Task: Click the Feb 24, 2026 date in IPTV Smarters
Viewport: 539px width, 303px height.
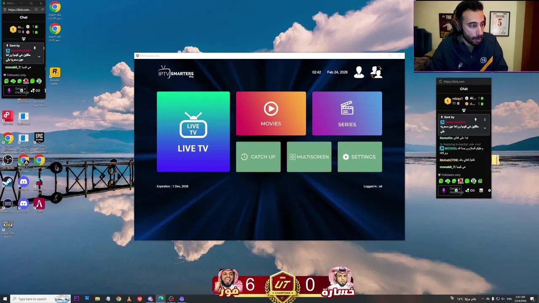Action: (337, 72)
